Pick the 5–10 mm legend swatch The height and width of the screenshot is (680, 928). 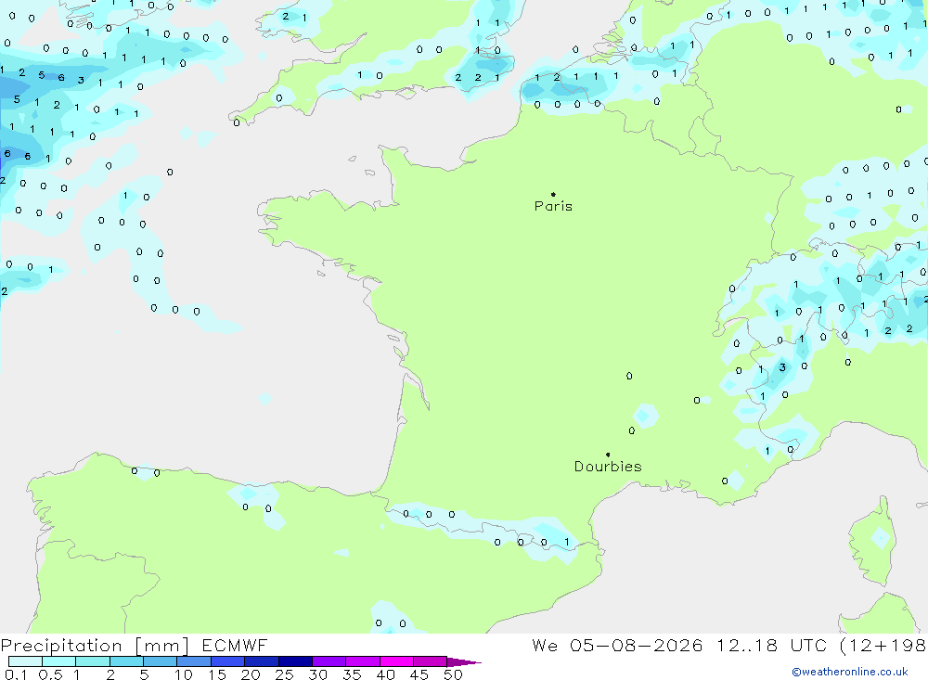click(x=161, y=661)
